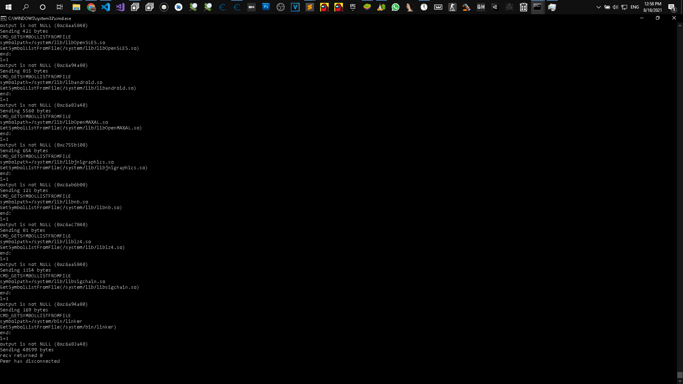Show hidden system tray icons chevron
The image size is (683, 384).
[598, 7]
